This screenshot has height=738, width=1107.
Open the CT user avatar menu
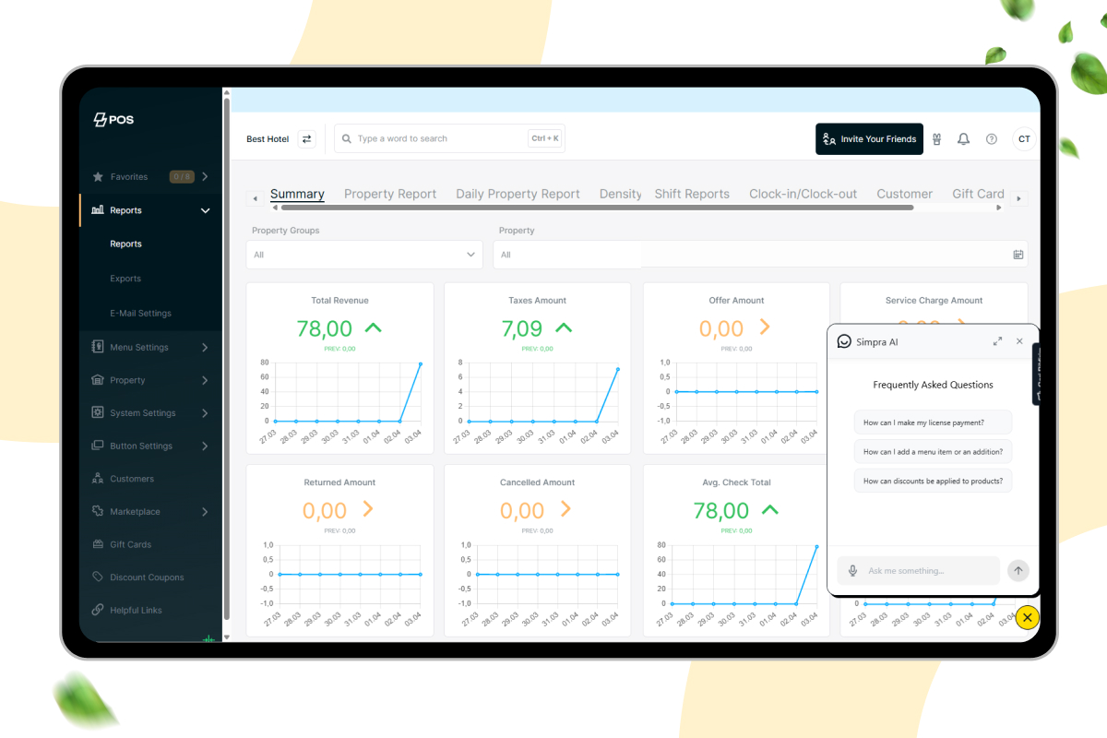coord(1023,139)
